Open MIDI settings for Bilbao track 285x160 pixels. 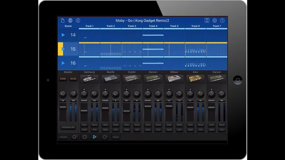tap(169, 130)
